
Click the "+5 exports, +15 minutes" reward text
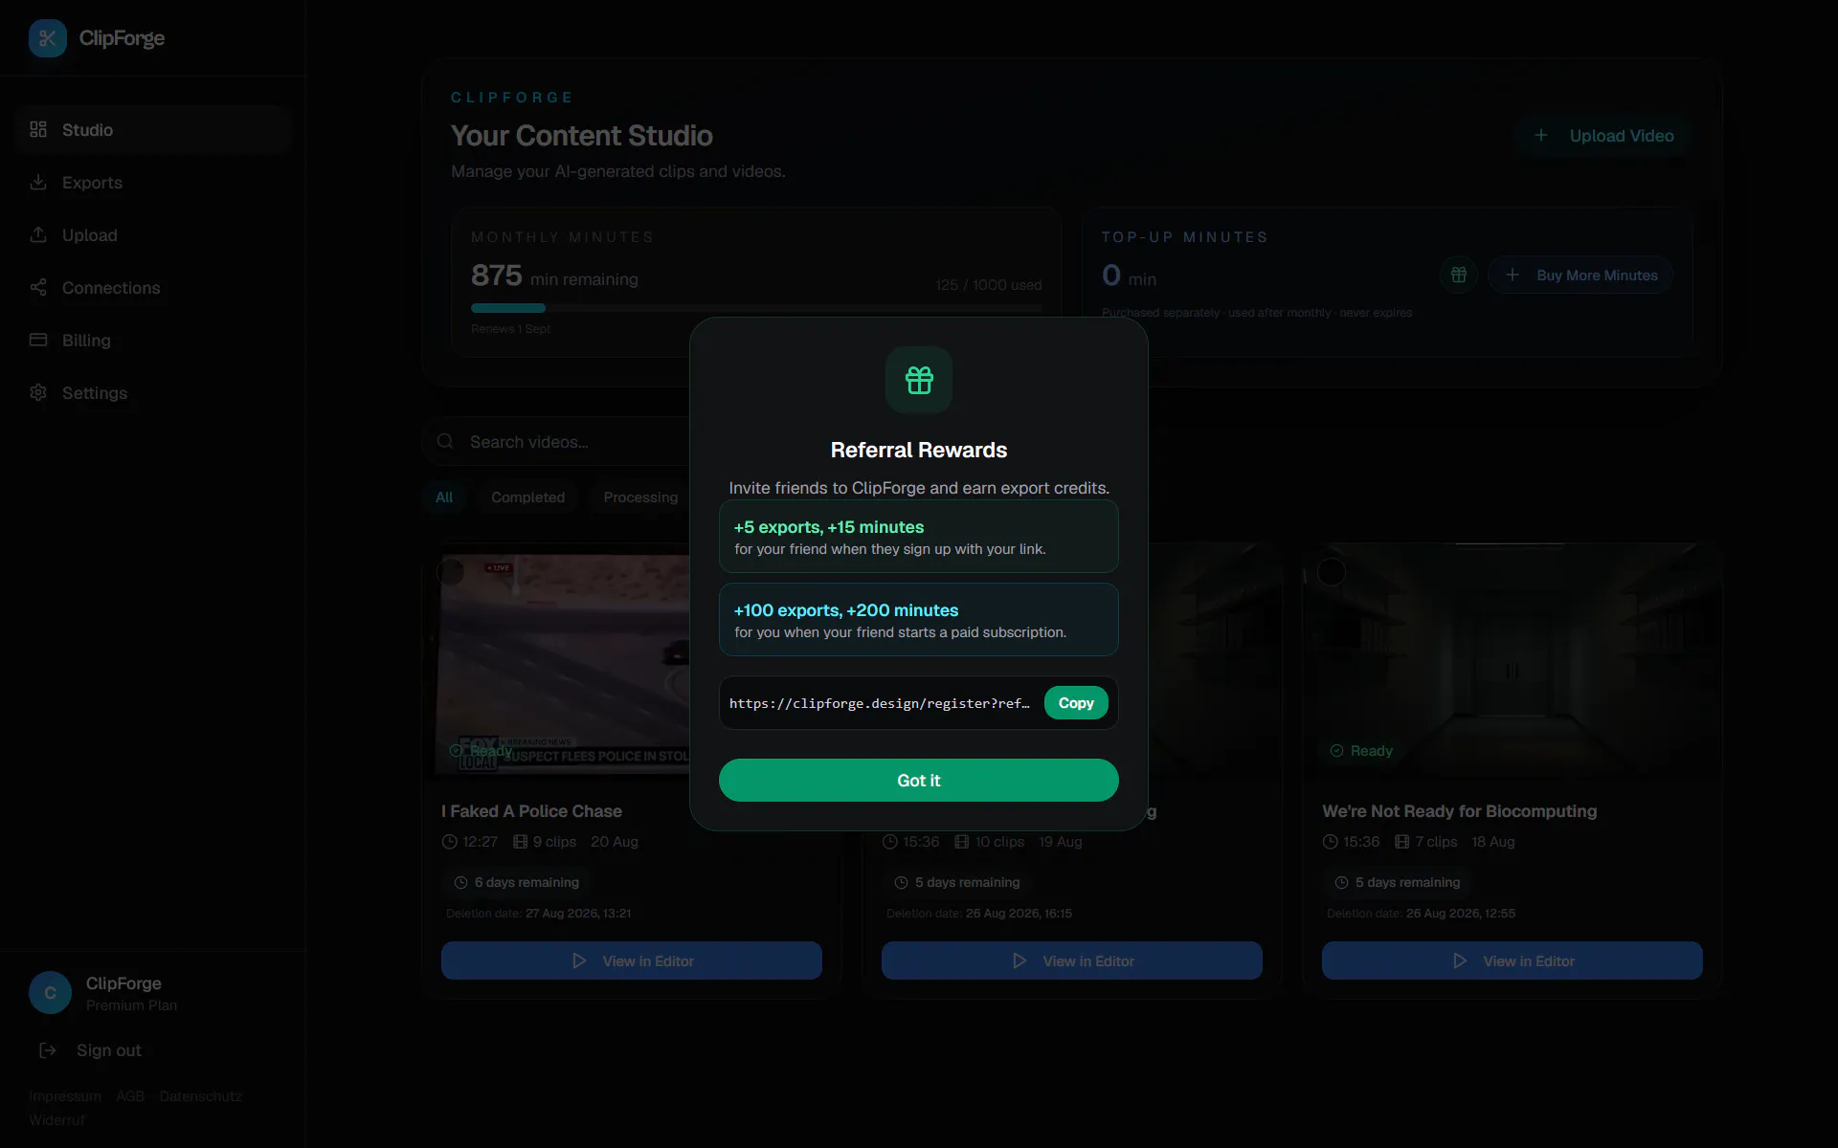pos(829,527)
